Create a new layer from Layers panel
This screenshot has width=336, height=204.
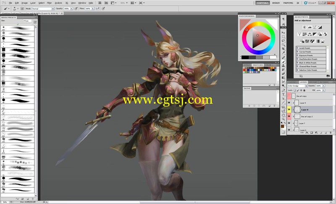coord(326,133)
